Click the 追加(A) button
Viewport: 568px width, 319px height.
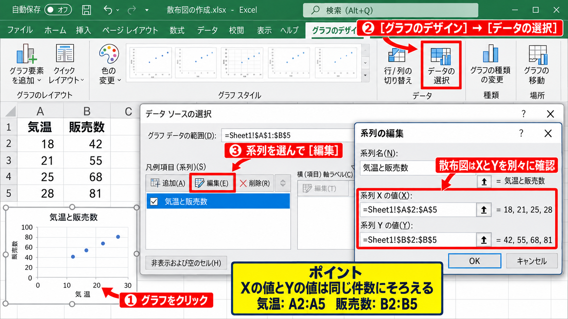tap(167, 183)
